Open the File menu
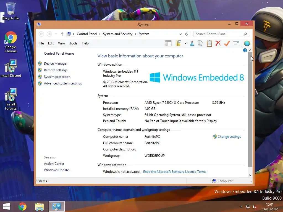 click(x=41, y=43)
